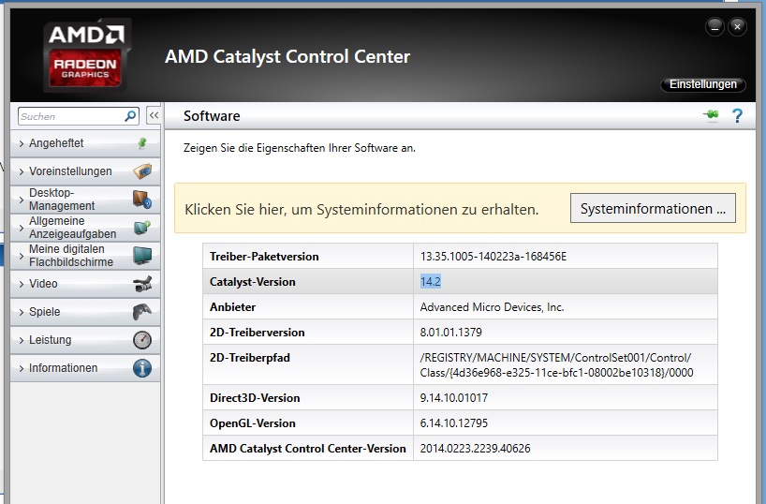Open the Spiele menu item
The height and width of the screenshot is (504, 766).
click(85, 312)
